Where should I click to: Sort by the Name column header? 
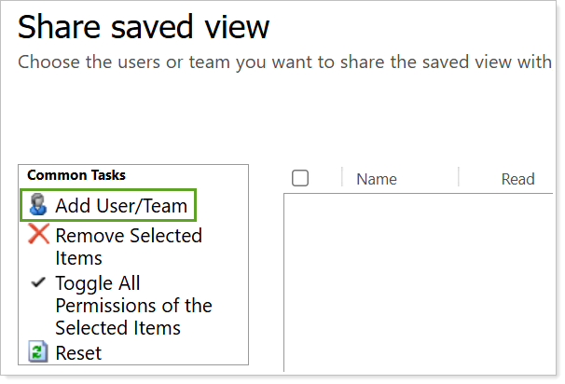click(377, 179)
